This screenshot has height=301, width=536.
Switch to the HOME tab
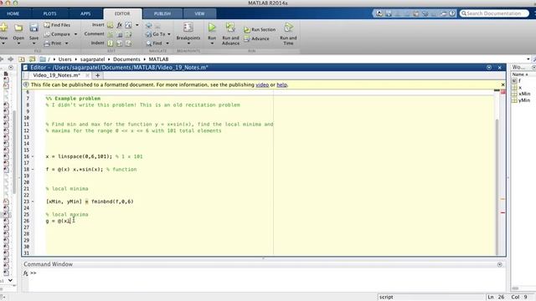(13, 13)
